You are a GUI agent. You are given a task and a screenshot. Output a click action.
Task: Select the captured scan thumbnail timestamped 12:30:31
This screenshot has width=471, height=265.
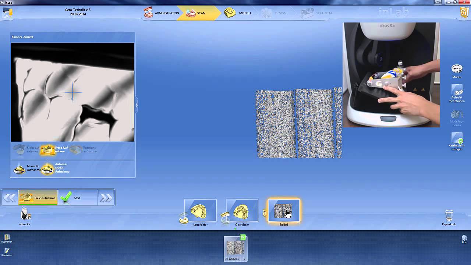pos(235,248)
